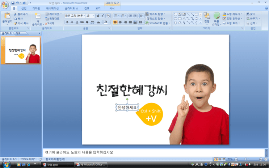Switch to the Insert (삽입) ribbon tab
This screenshot has height=168, width=269.
24,8
